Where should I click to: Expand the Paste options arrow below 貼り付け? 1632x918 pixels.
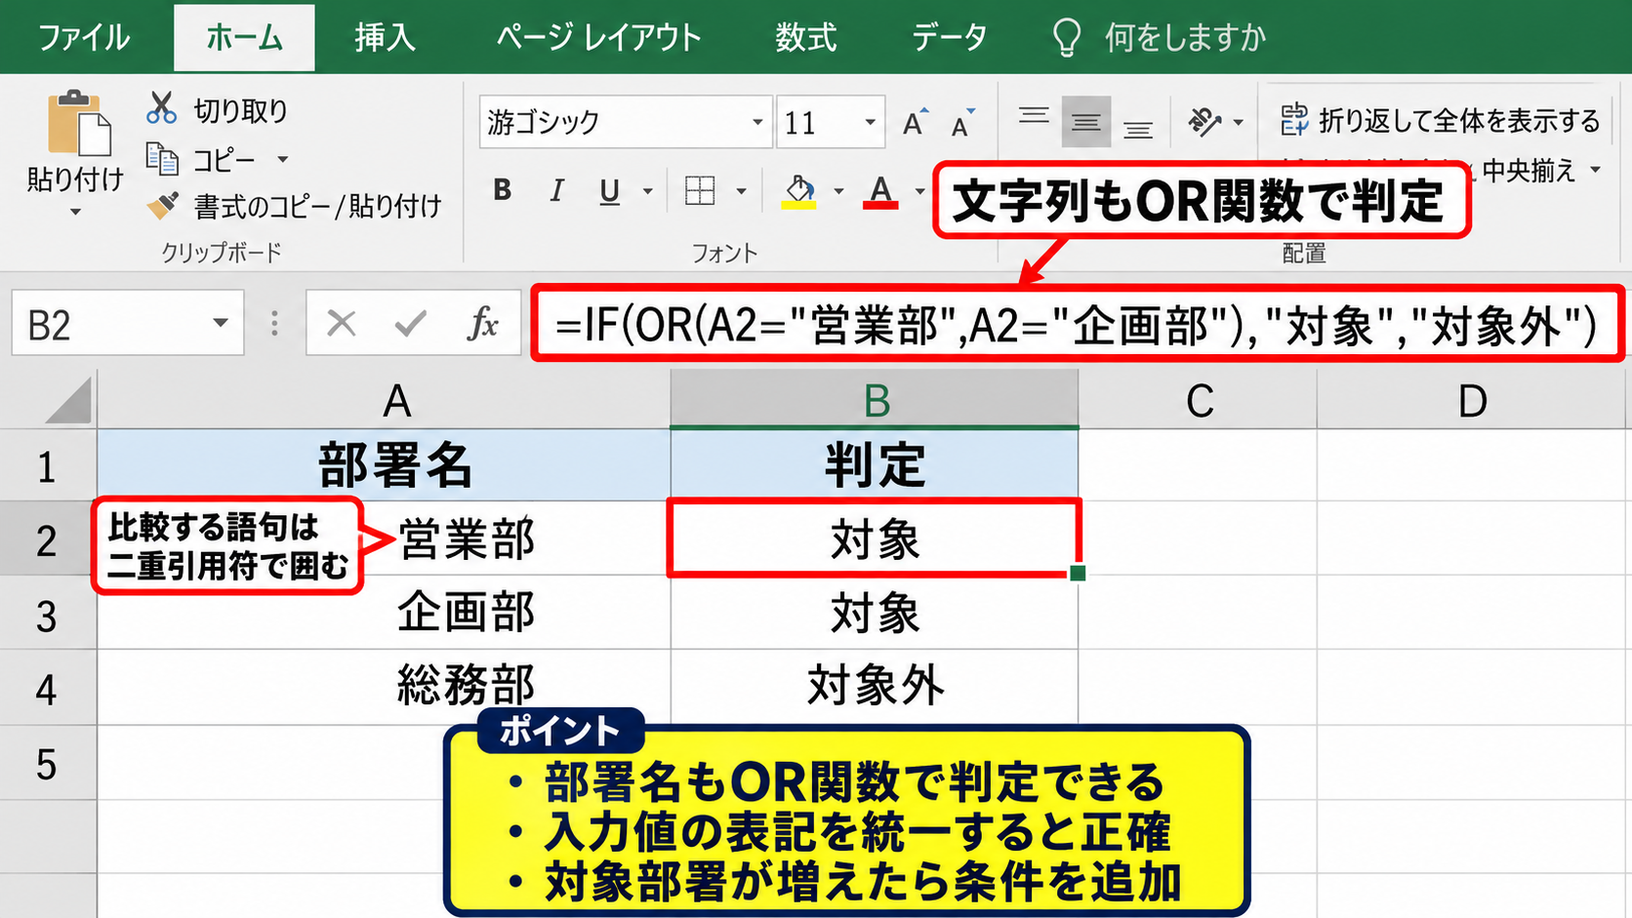pos(75,212)
